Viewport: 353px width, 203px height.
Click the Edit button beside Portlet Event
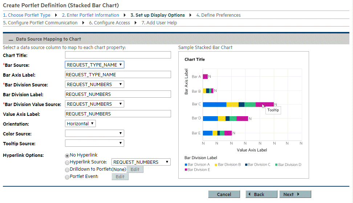pyautogui.click(x=120, y=177)
